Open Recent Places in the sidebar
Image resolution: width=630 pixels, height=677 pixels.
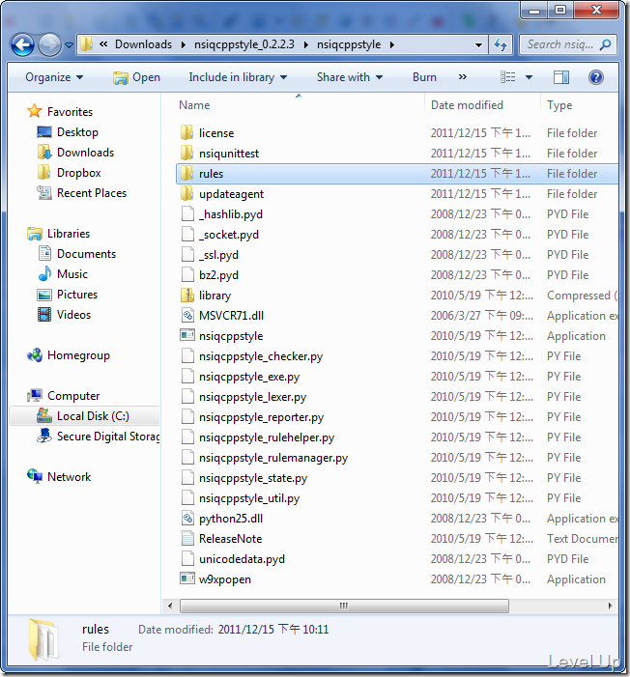(82, 193)
